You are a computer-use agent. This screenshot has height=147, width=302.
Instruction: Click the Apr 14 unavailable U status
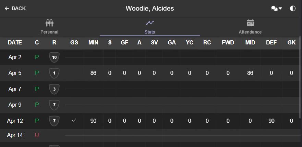(37, 135)
